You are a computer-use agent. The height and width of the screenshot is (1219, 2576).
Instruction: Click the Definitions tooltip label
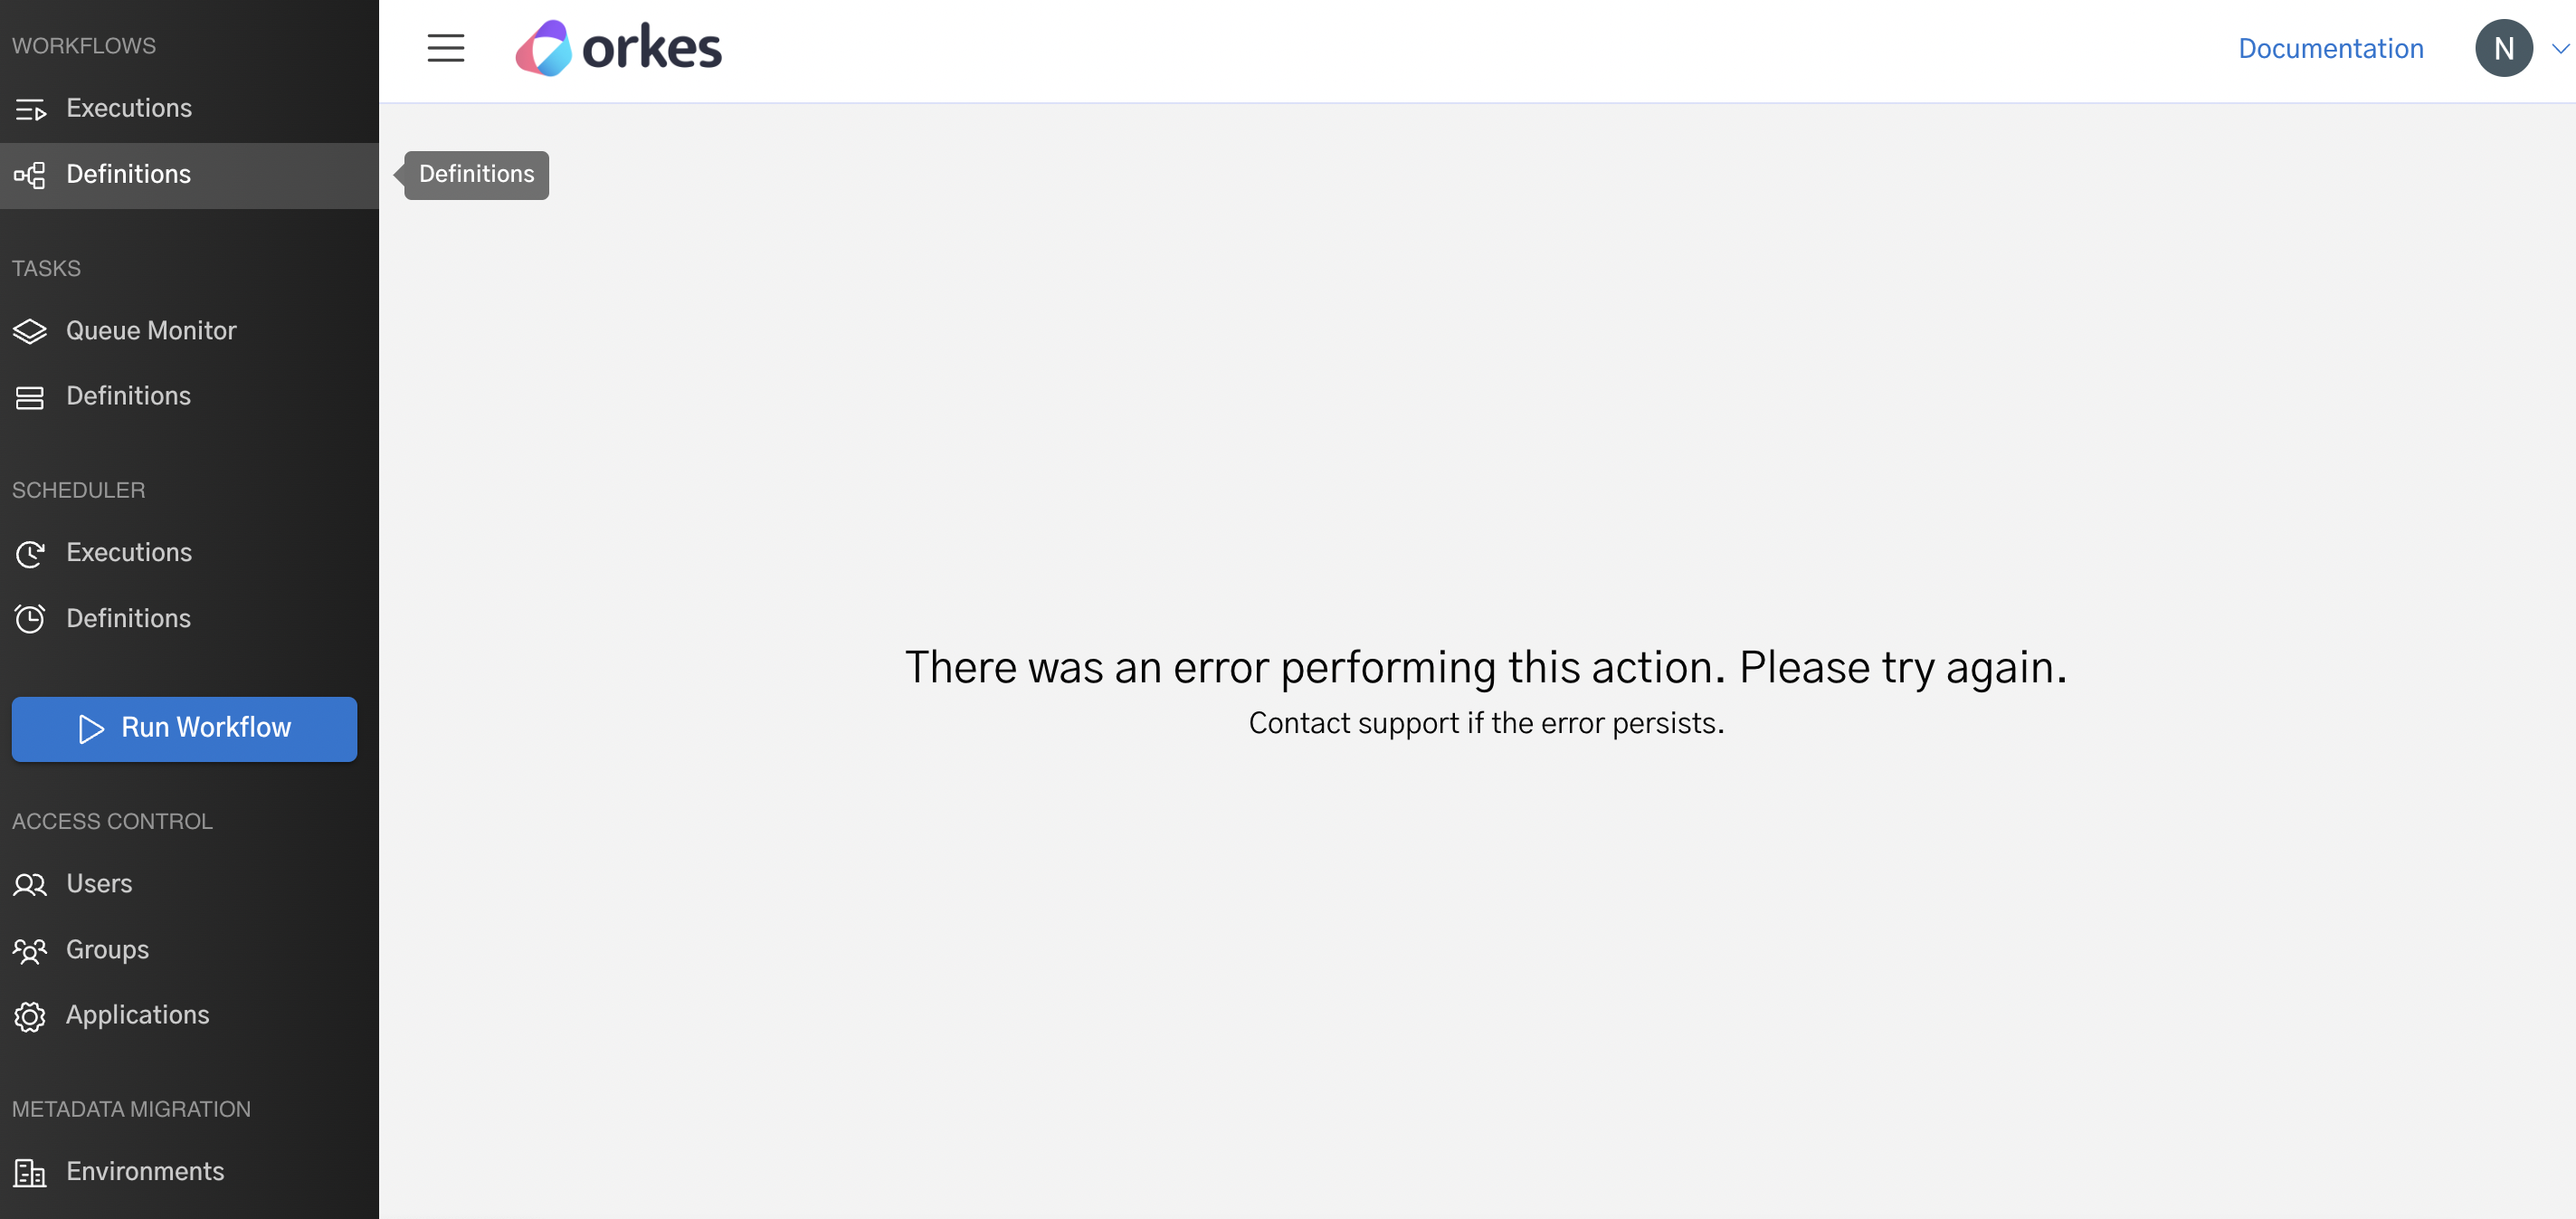pyautogui.click(x=475, y=174)
